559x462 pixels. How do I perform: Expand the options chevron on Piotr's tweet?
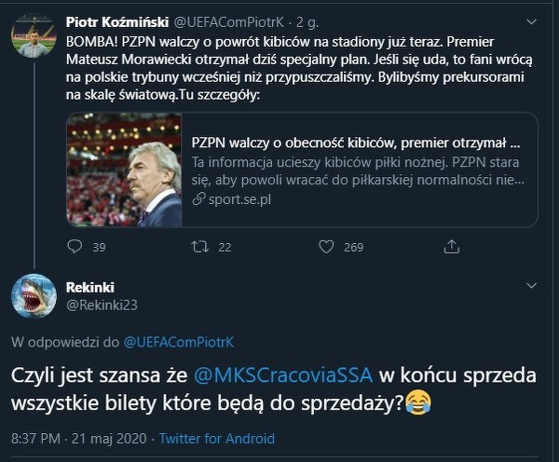pos(534,21)
